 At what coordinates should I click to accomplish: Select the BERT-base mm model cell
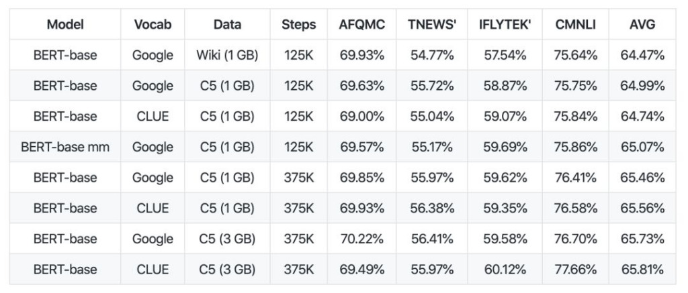[x=65, y=148]
